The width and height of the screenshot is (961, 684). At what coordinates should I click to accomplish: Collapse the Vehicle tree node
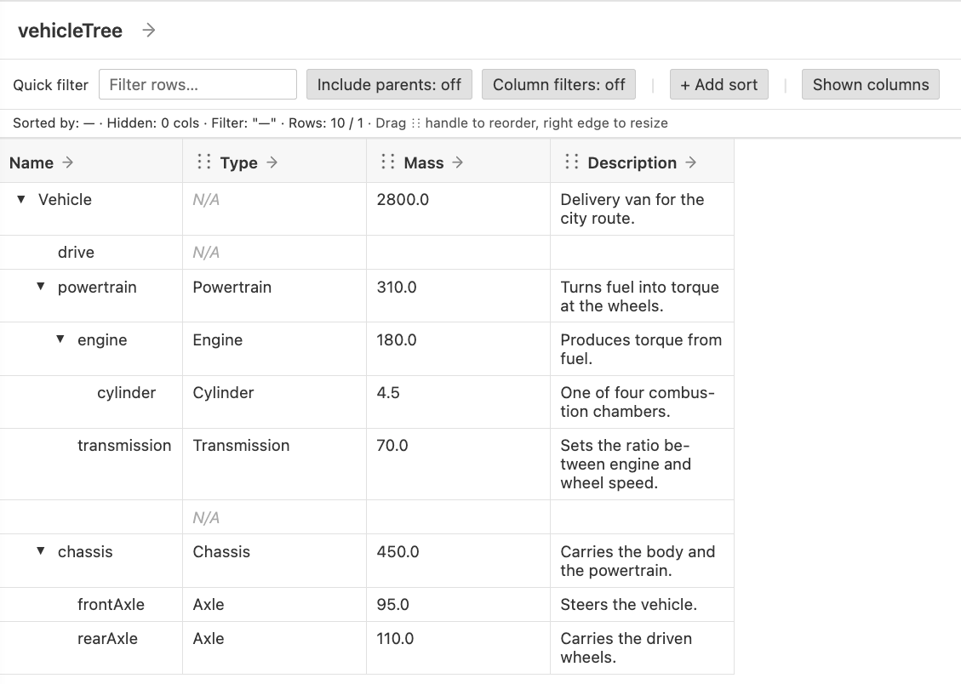click(20, 199)
